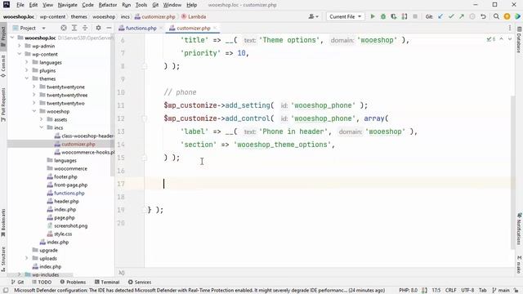
Task: Open the Structure tool window
Action: pyautogui.click(x=3, y=259)
